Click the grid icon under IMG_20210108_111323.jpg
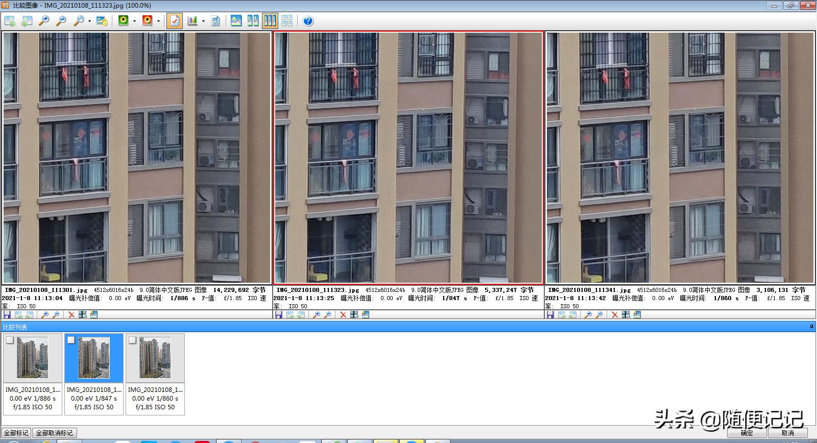817x443 pixels. 354,315
